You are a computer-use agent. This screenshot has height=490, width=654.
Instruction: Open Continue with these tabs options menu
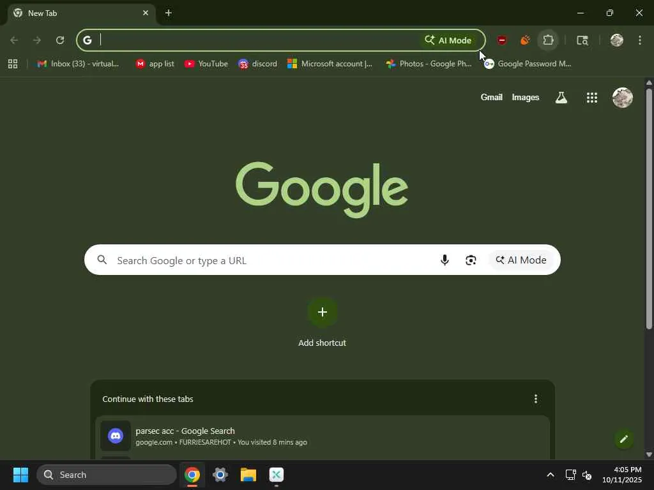tap(536, 399)
